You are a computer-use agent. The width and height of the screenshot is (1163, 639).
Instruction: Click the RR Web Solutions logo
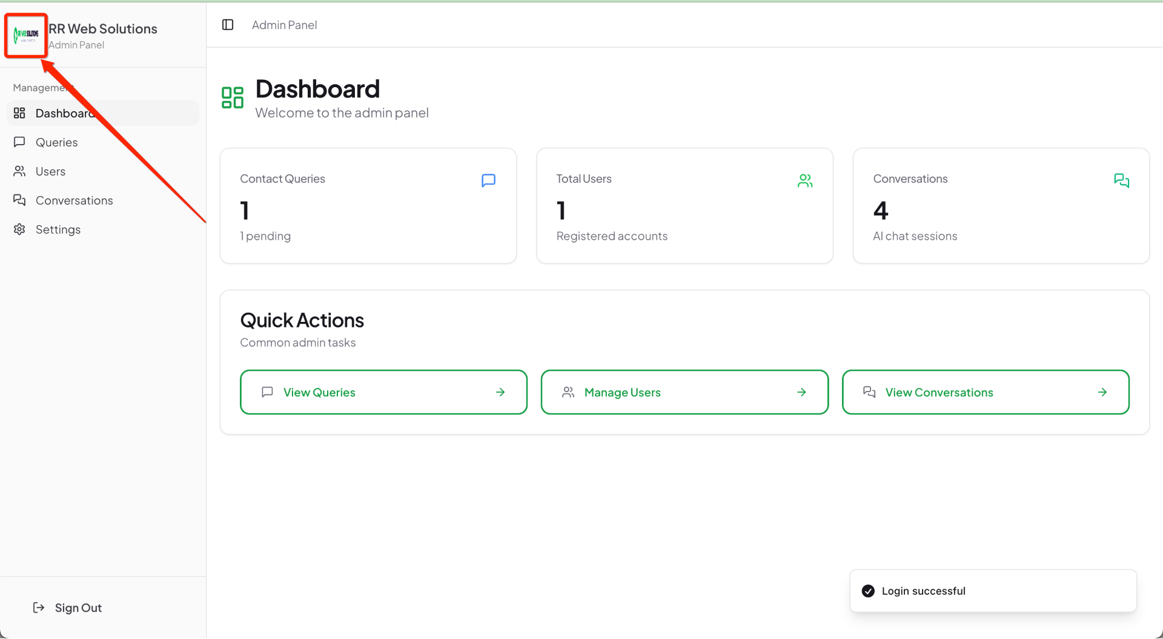coord(26,35)
